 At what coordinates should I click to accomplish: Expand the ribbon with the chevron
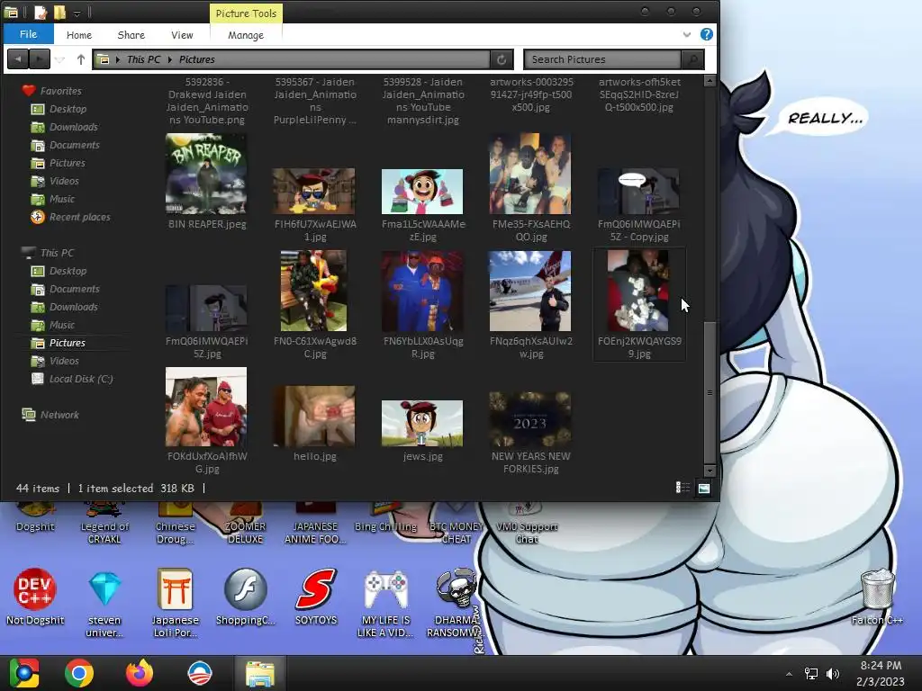[x=687, y=35]
